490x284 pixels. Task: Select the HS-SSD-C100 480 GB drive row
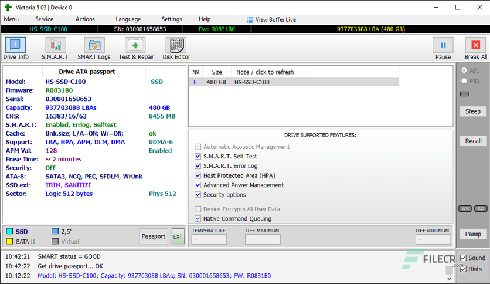click(294, 82)
